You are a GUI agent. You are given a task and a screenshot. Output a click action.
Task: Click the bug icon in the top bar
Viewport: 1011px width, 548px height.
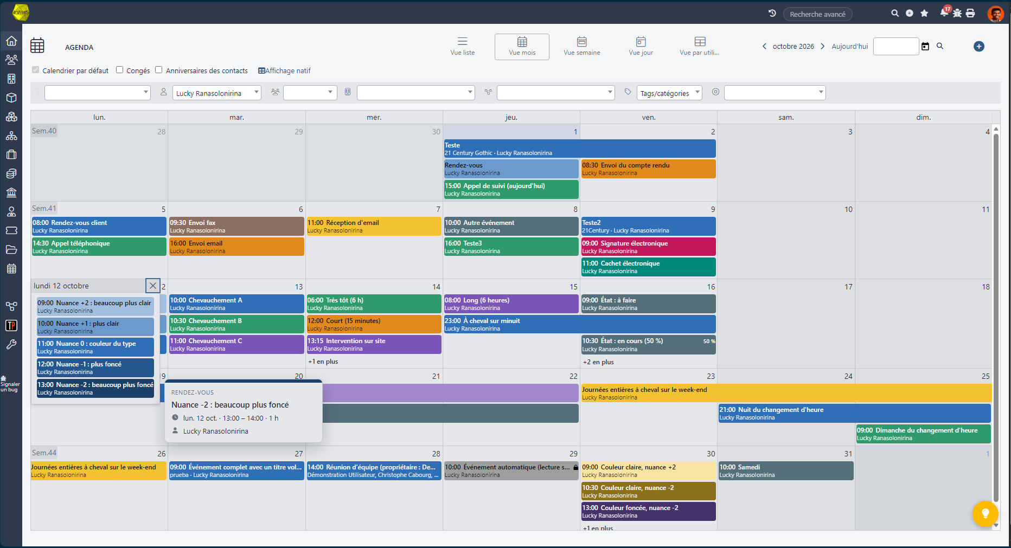(957, 13)
